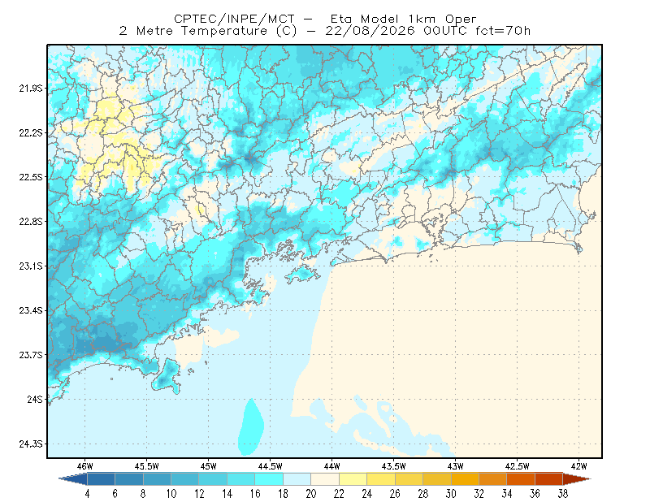Click the 43.5W longitude axis label
Image resolution: width=650 pixels, height=502 pixels.
tap(394, 466)
